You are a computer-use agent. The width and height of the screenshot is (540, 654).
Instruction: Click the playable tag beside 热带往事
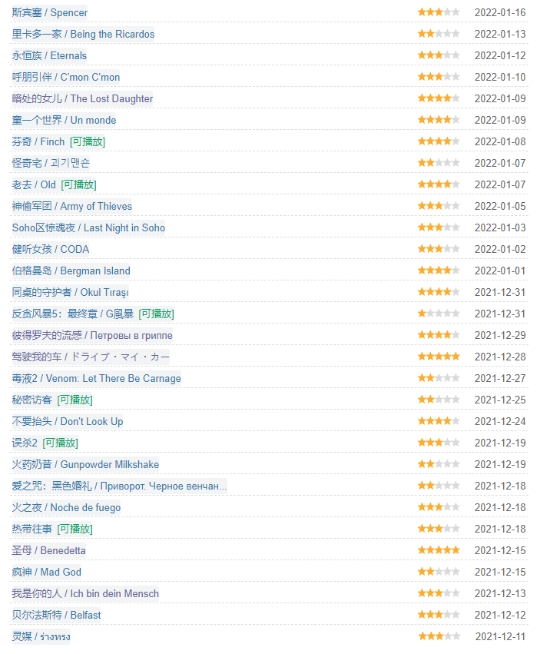(75, 530)
